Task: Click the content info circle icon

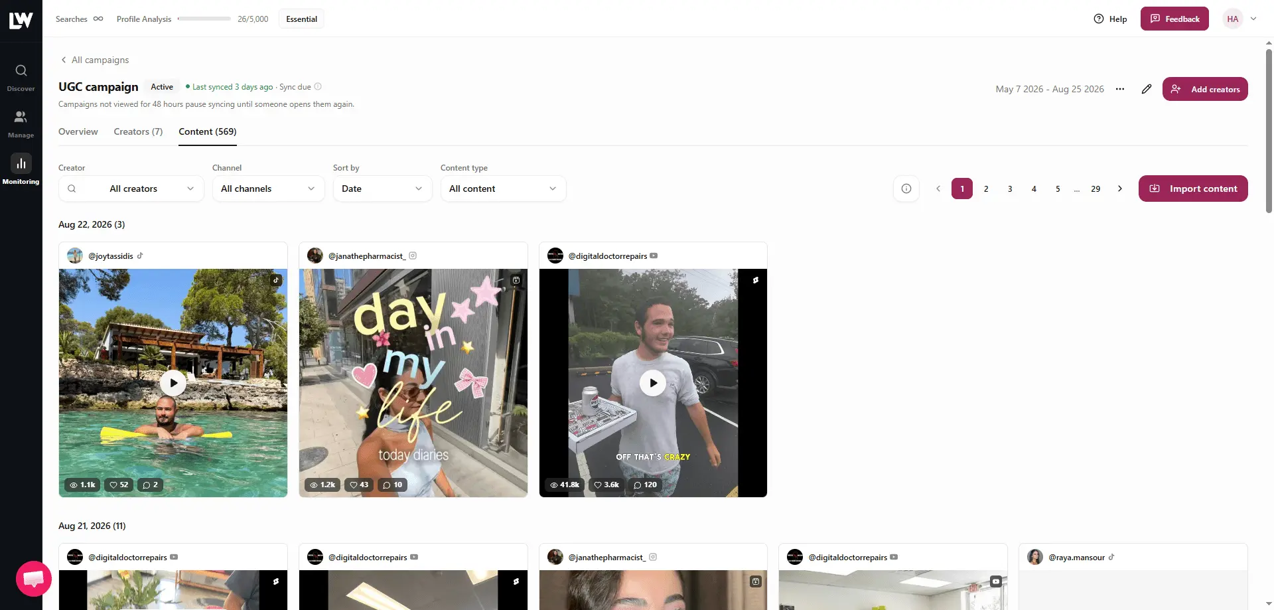Action: [x=906, y=189]
